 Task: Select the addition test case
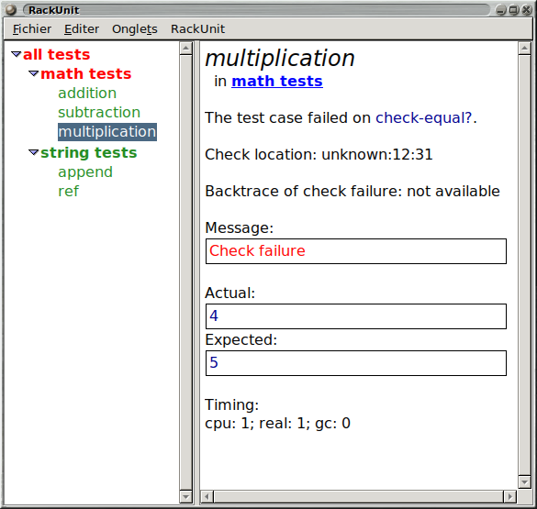(87, 93)
